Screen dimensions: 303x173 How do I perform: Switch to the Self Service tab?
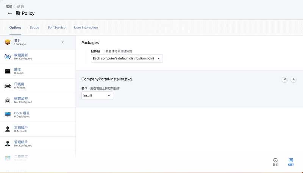[56, 28]
